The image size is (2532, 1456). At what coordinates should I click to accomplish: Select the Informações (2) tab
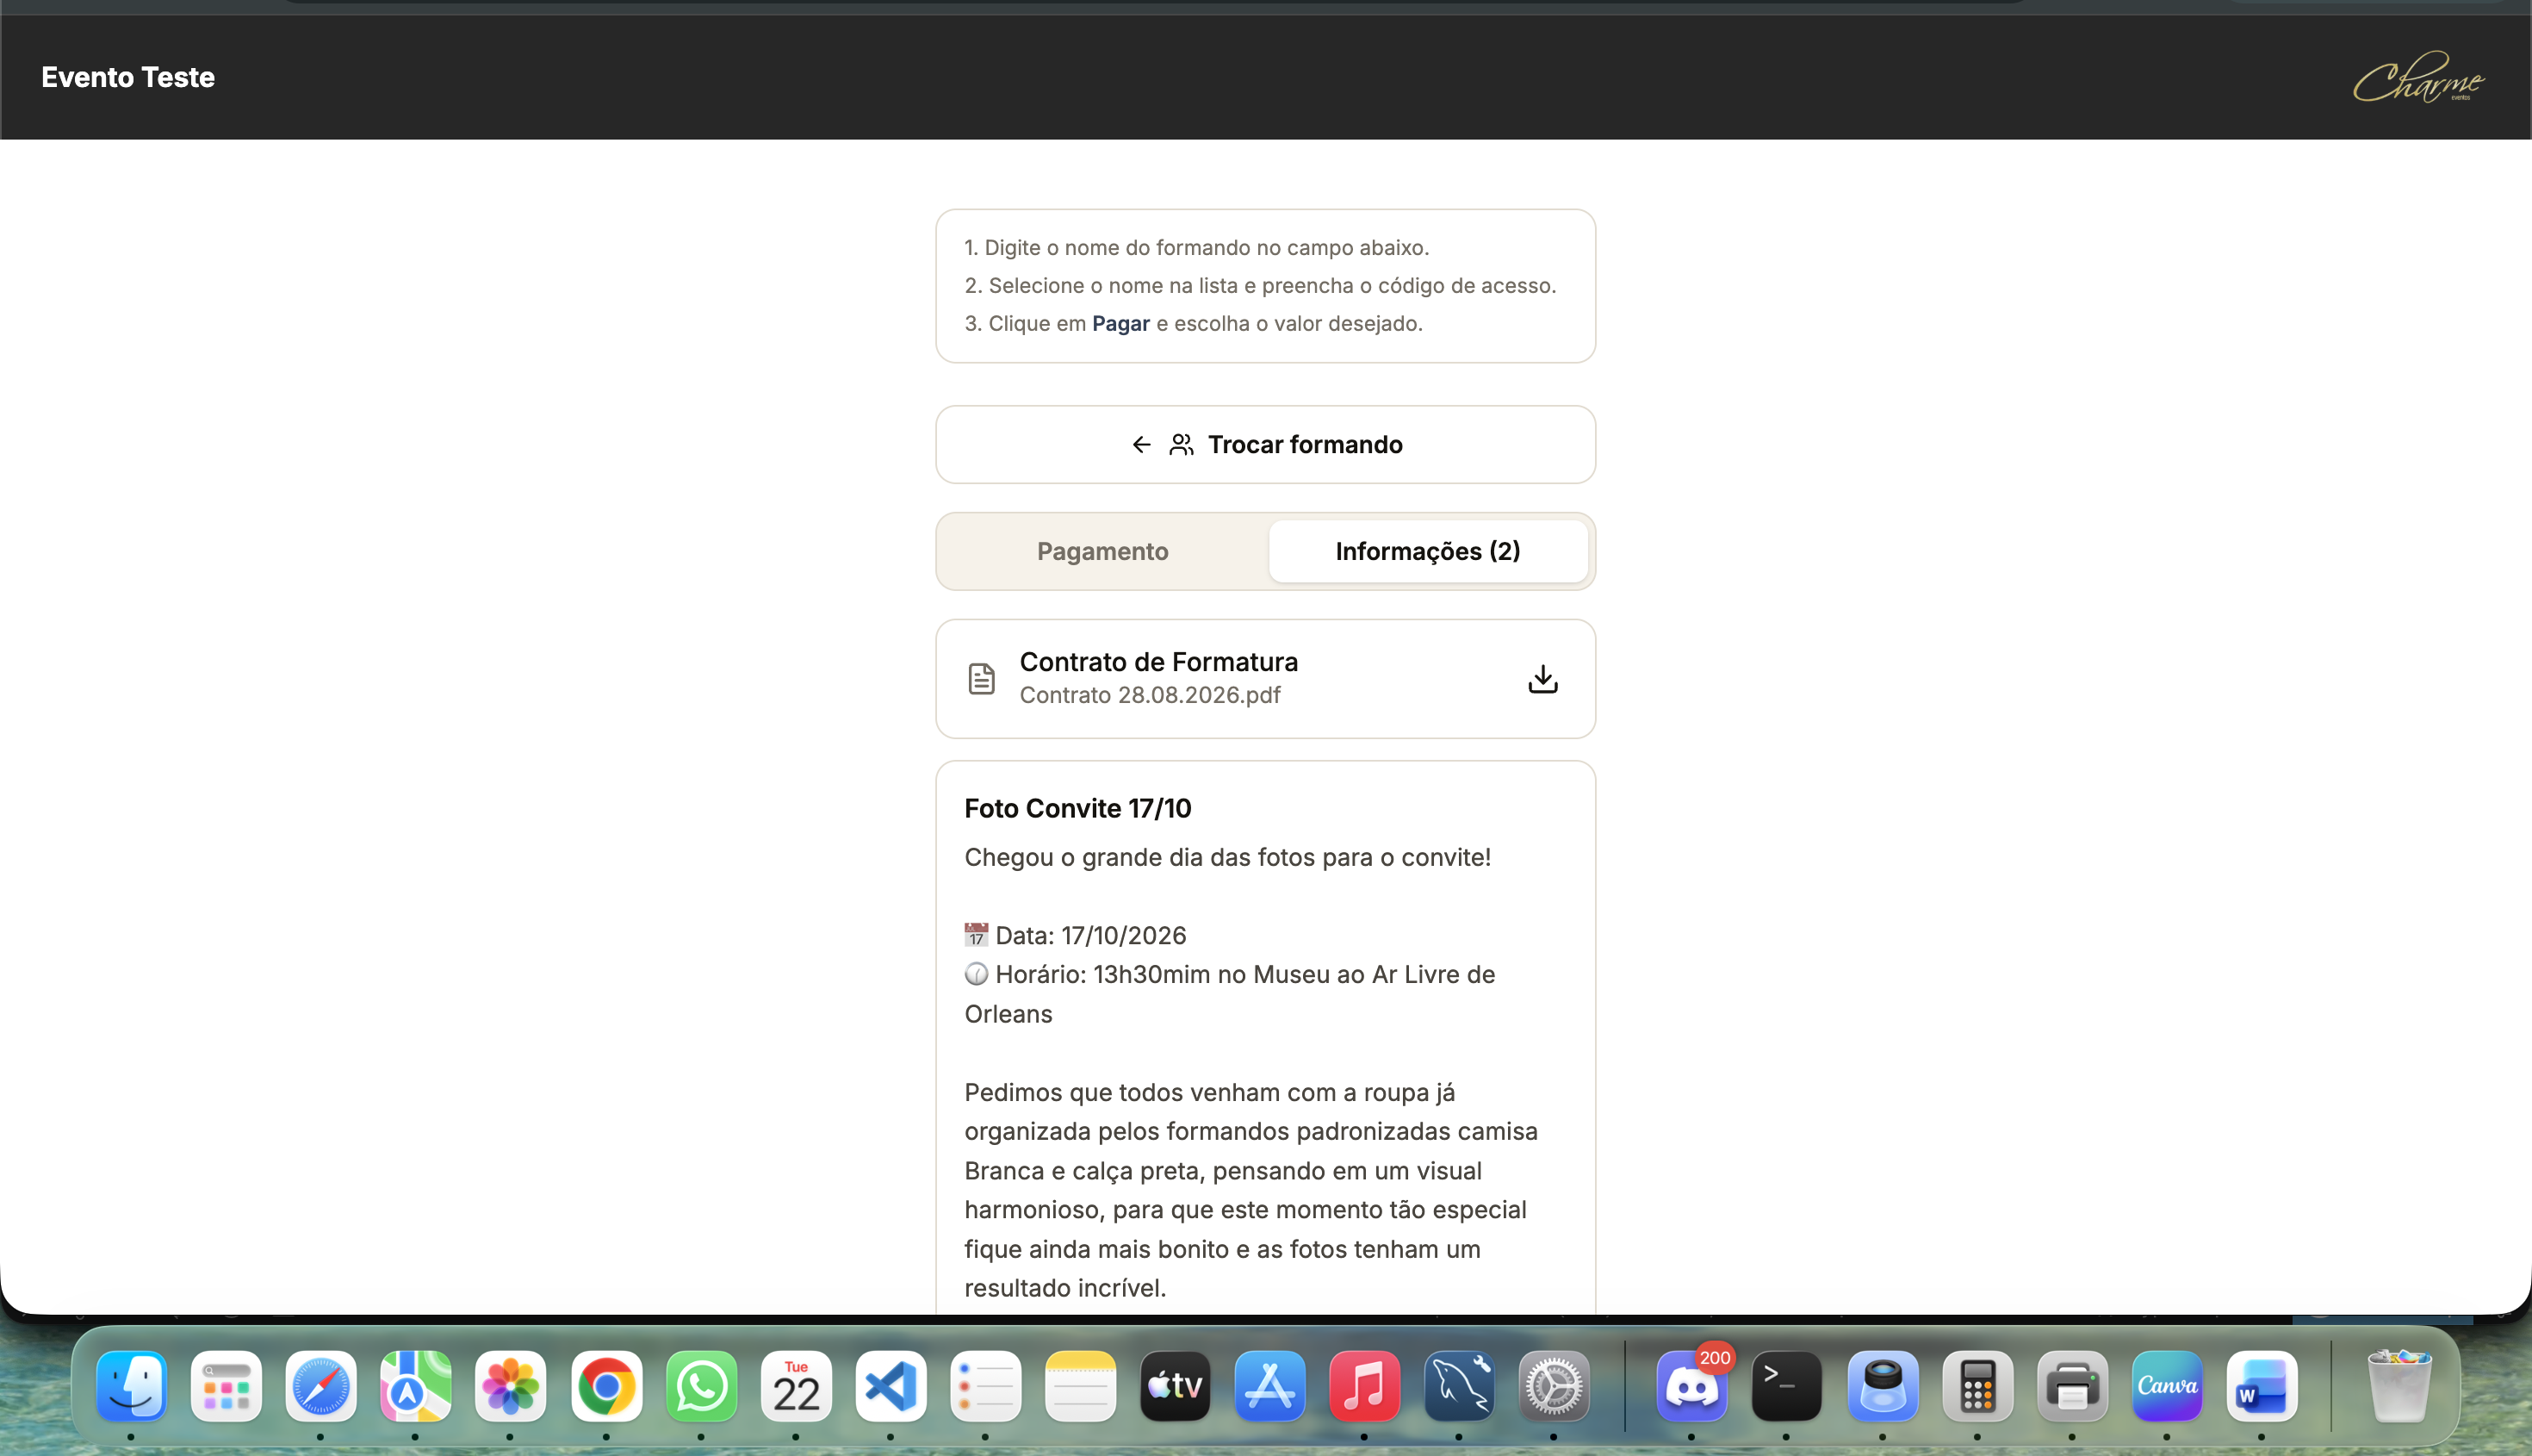1427,551
